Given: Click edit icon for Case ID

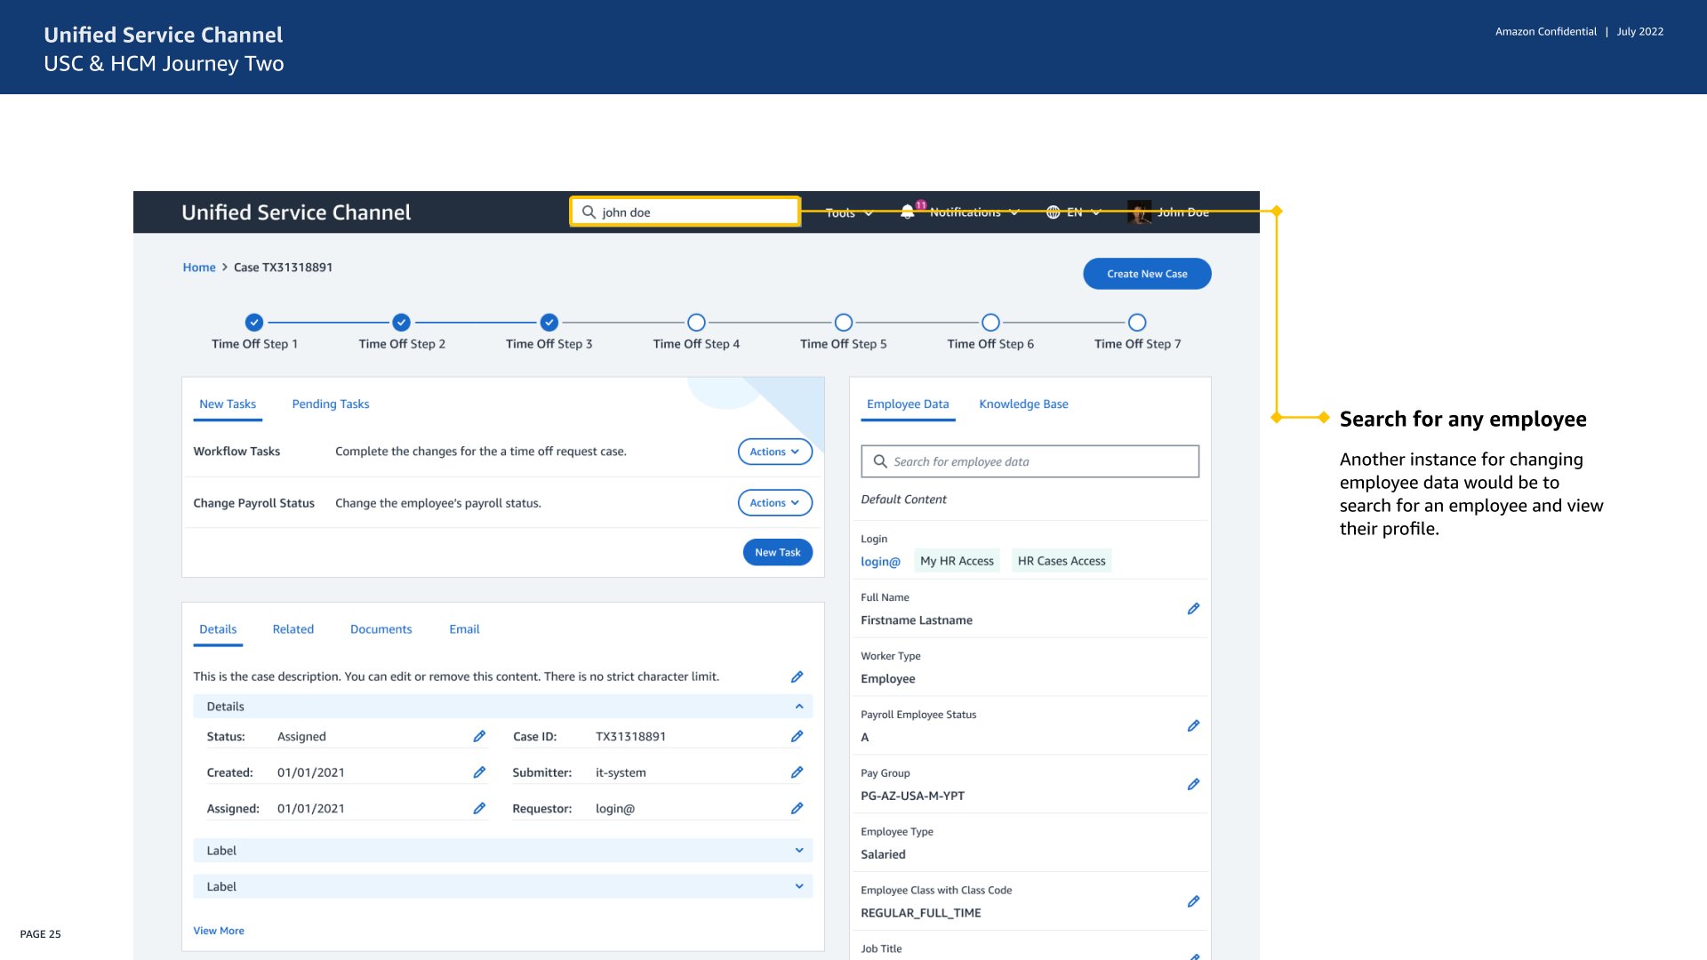Looking at the screenshot, I should [797, 736].
